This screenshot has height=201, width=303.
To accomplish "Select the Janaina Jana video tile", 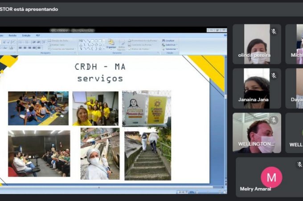I will (257, 88).
